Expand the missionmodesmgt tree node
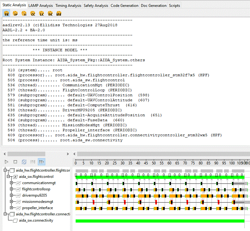Image resolution: width=250 pixels, height=231 pixels. 12,202
